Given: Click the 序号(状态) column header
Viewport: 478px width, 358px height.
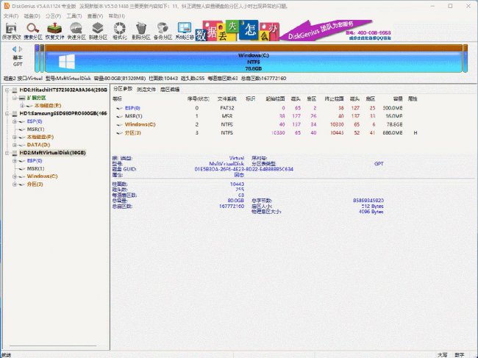Looking at the screenshot, I should pyautogui.click(x=198, y=99).
